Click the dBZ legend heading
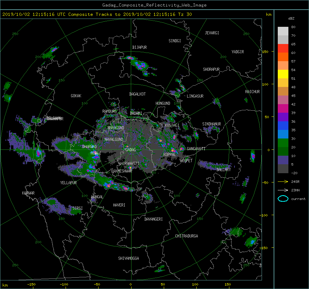The width and height of the screenshot is (309, 289). click(x=291, y=19)
